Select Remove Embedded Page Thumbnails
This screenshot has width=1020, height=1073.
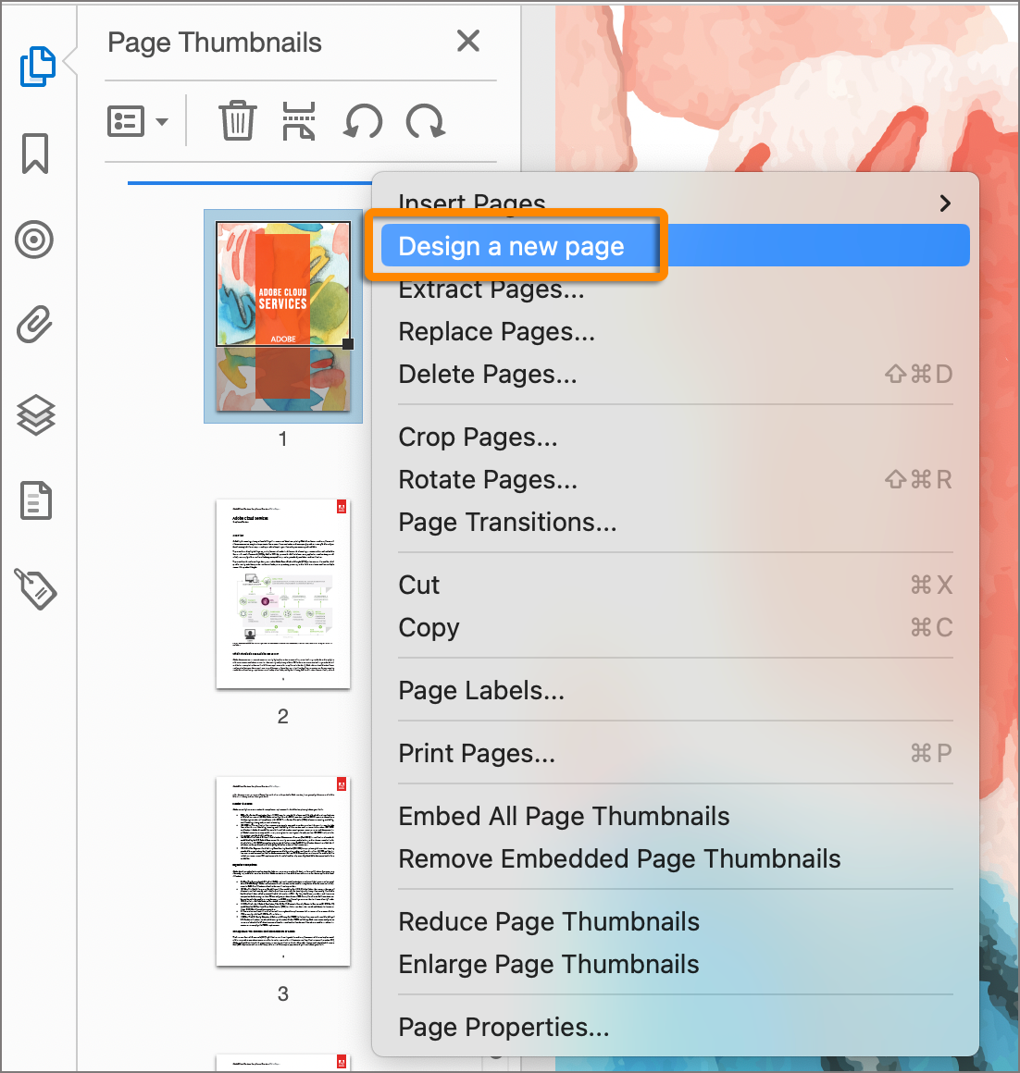pyautogui.click(x=675, y=858)
